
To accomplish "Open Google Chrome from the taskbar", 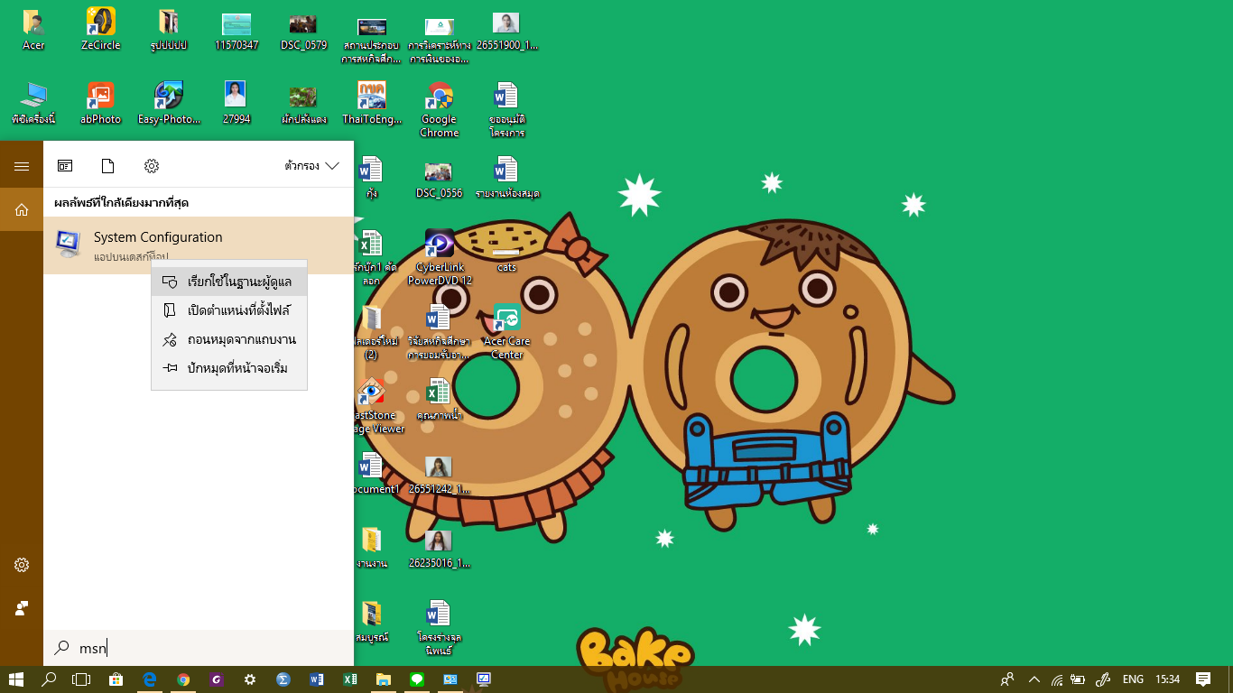I will (x=183, y=679).
